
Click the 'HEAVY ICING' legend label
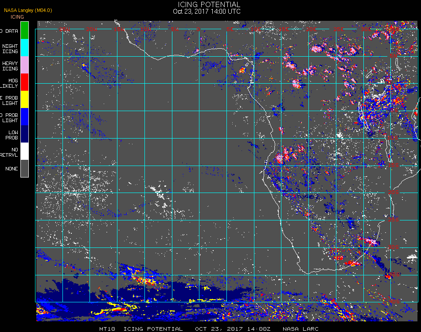[x=10, y=66]
